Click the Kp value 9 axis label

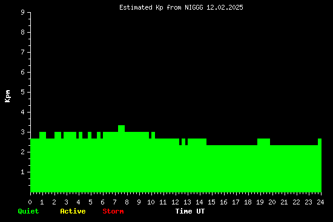pyautogui.click(x=23, y=12)
